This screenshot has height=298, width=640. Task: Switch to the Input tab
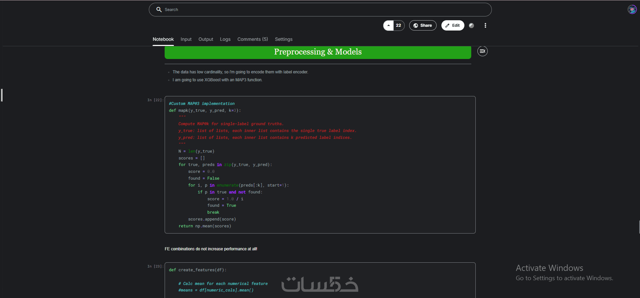(186, 39)
